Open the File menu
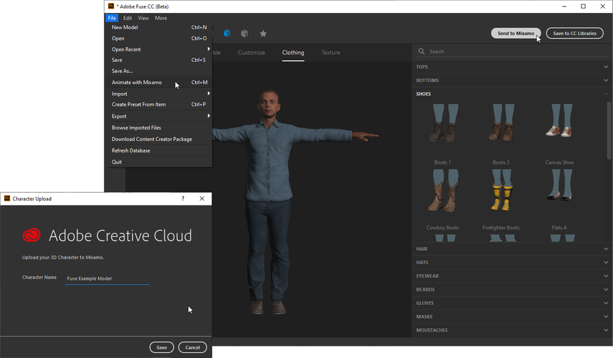Image resolution: width=613 pixels, height=358 pixels. point(112,18)
